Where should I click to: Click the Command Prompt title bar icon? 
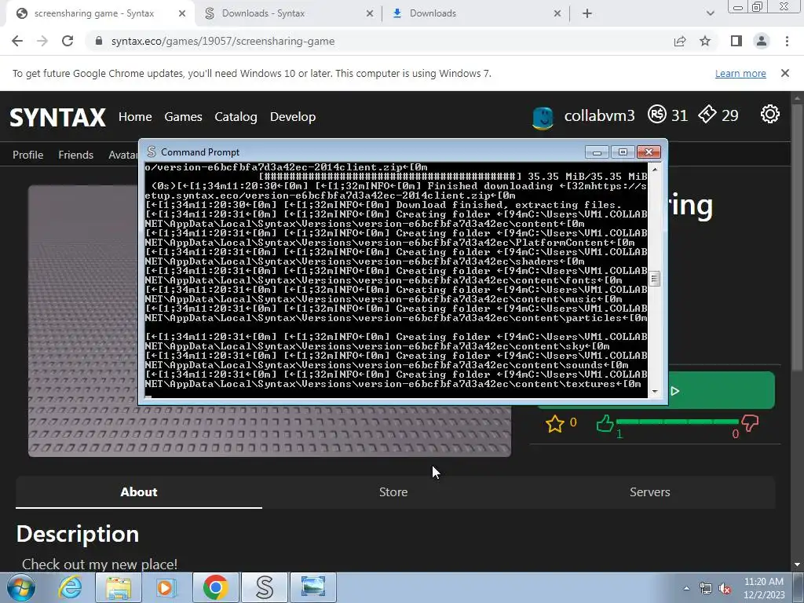[152, 152]
